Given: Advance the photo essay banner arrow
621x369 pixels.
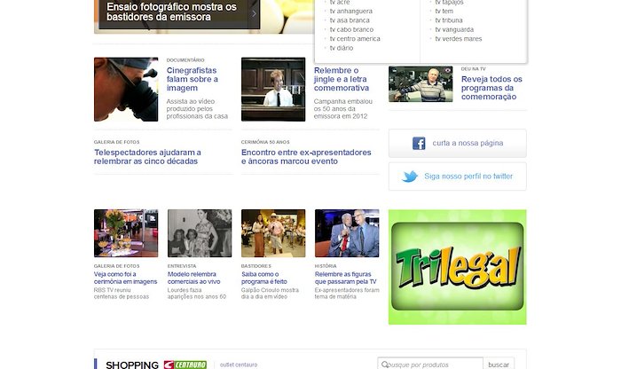Looking at the screenshot, I should pos(254,13).
